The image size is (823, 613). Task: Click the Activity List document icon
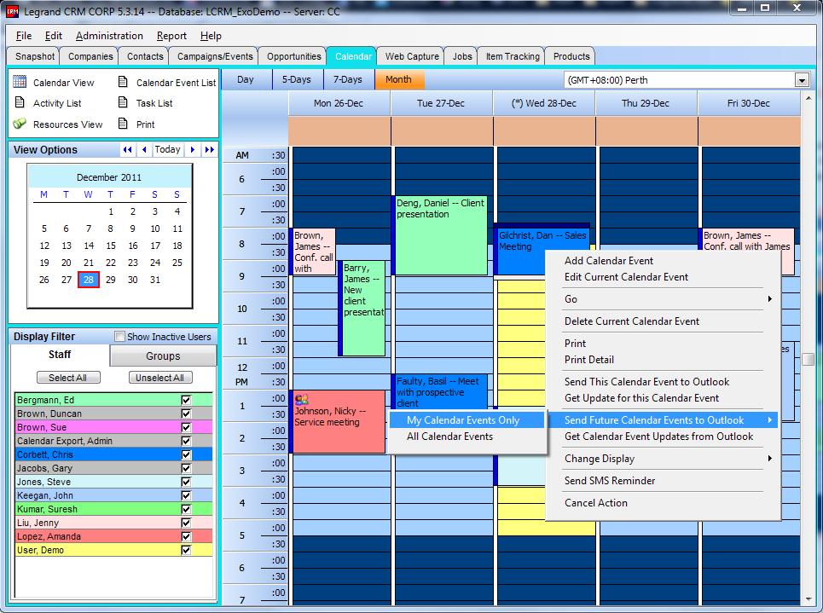tap(20, 102)
